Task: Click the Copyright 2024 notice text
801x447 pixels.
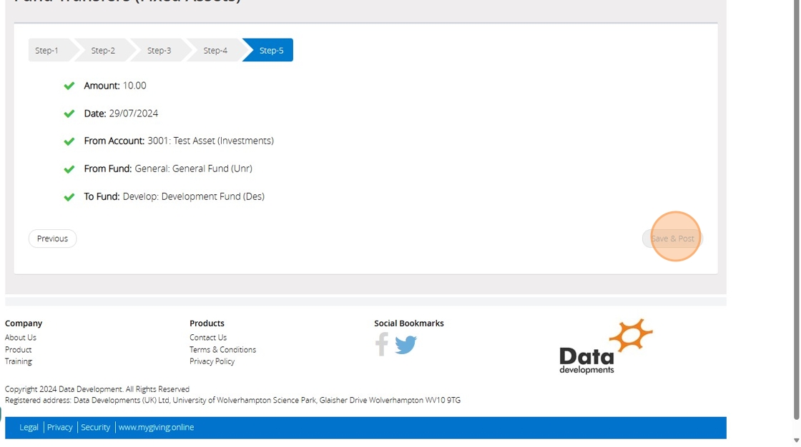Action: (x=97, y=389)
